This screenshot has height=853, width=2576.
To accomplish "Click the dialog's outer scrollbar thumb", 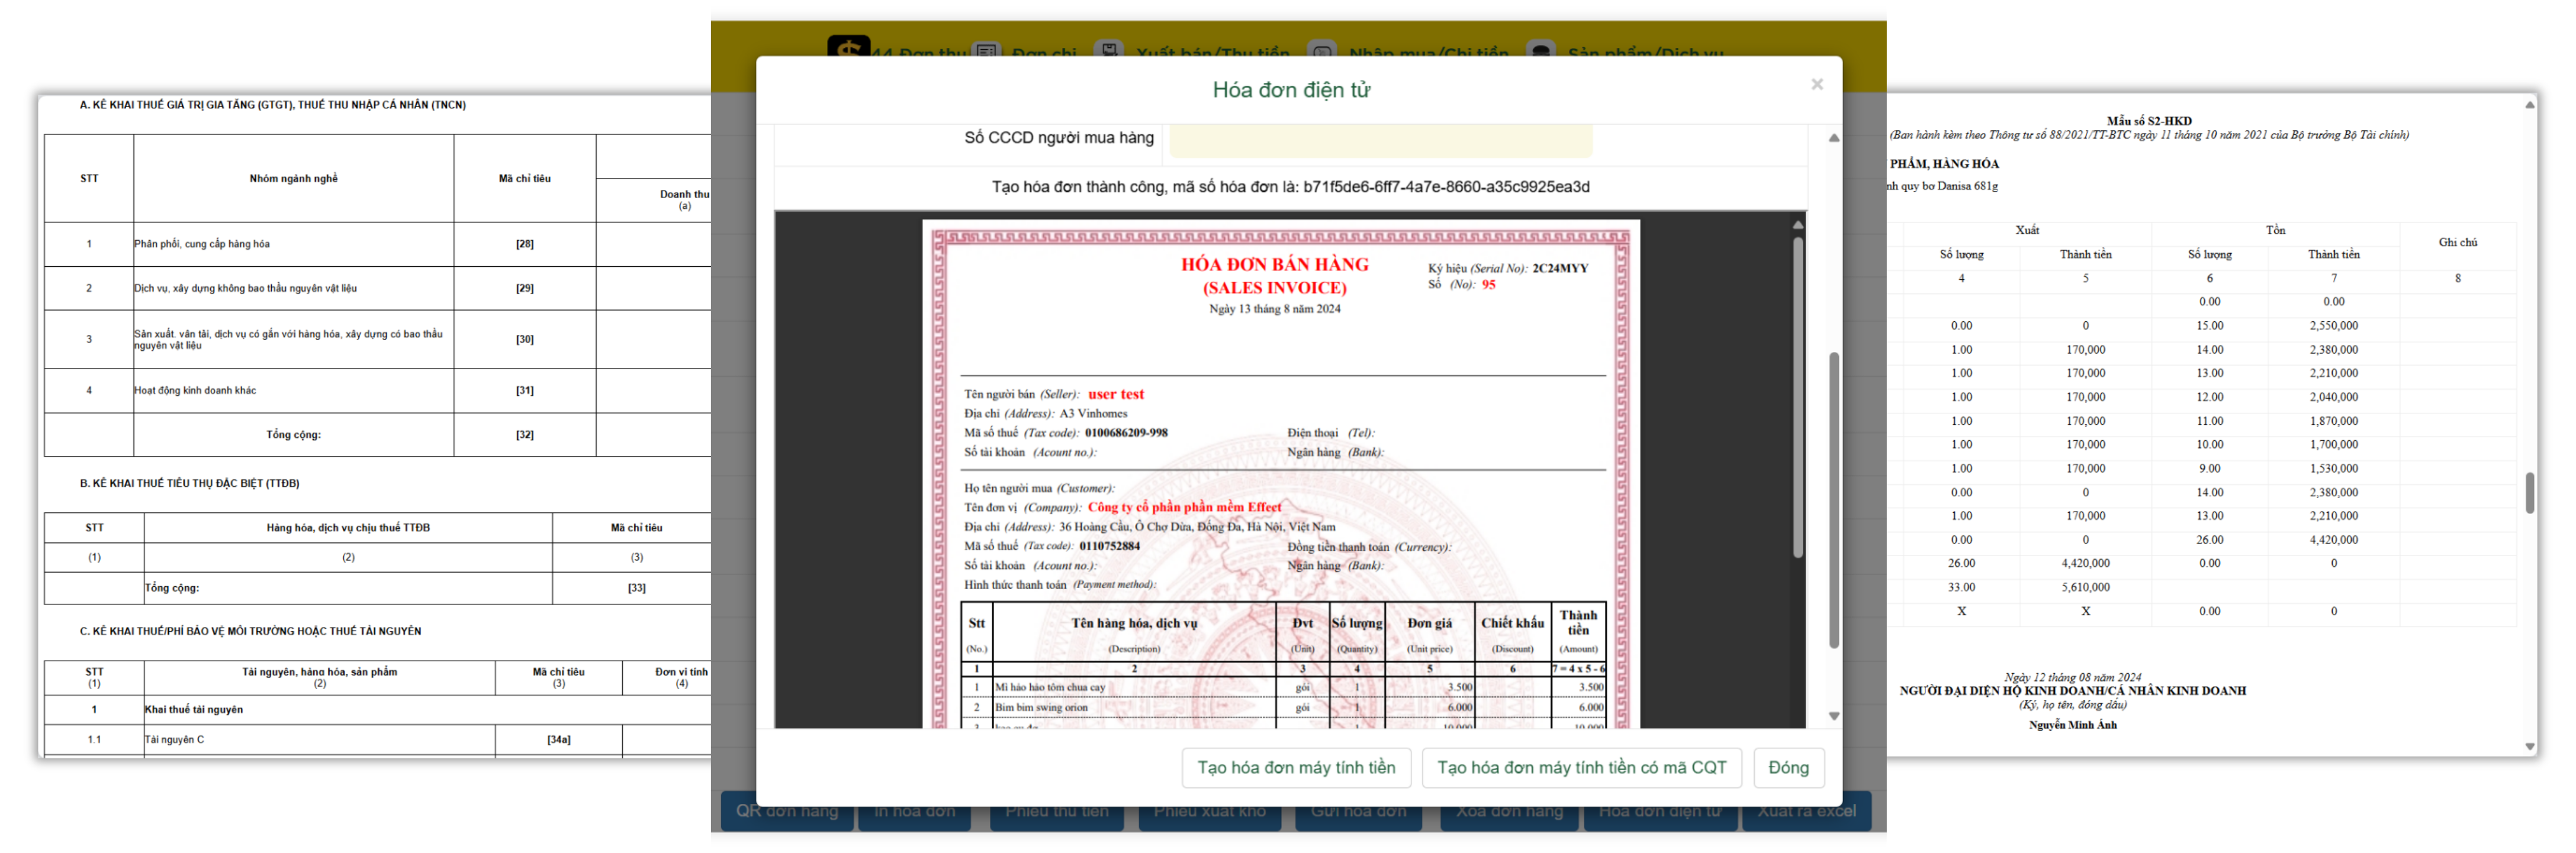I will (1833, 499).
